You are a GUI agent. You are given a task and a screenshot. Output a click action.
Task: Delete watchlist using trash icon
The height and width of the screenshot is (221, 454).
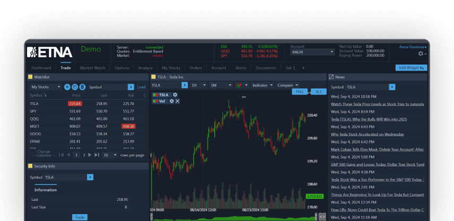pos(82,87)
